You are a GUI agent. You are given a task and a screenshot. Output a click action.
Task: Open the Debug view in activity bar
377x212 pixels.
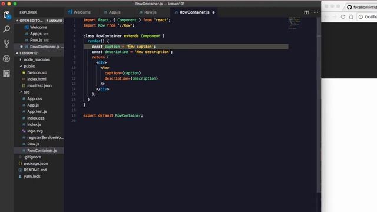(6, 59)
